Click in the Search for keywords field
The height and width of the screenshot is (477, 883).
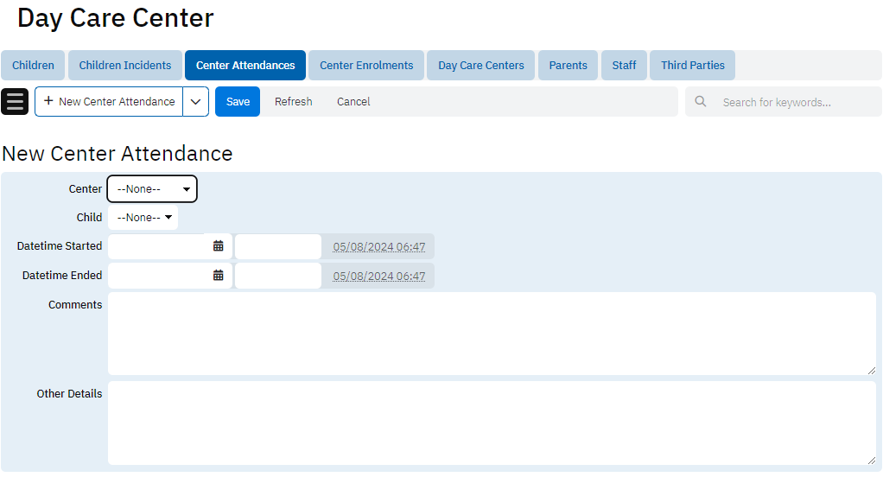click(x=795, y=102)
